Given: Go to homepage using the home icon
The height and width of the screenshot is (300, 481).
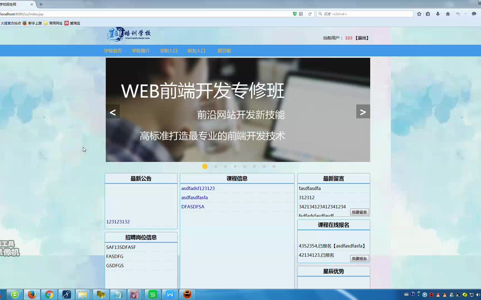Looking at the screenshot, I should click(448, 14).
